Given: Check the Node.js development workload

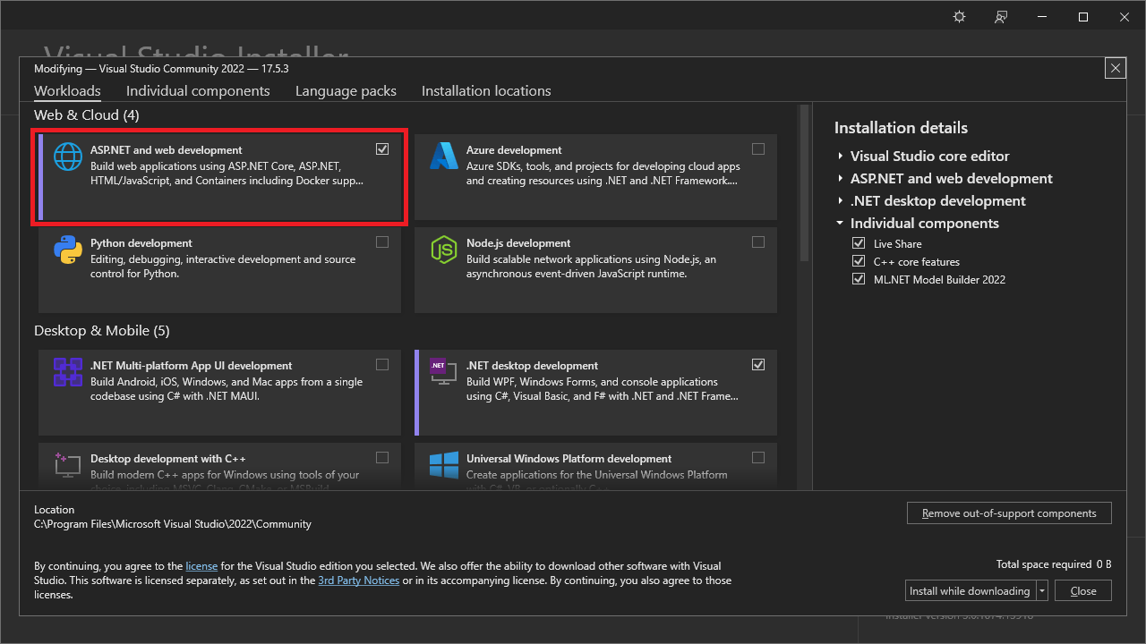Looking at the screenshot, I should tap(758, 242).
